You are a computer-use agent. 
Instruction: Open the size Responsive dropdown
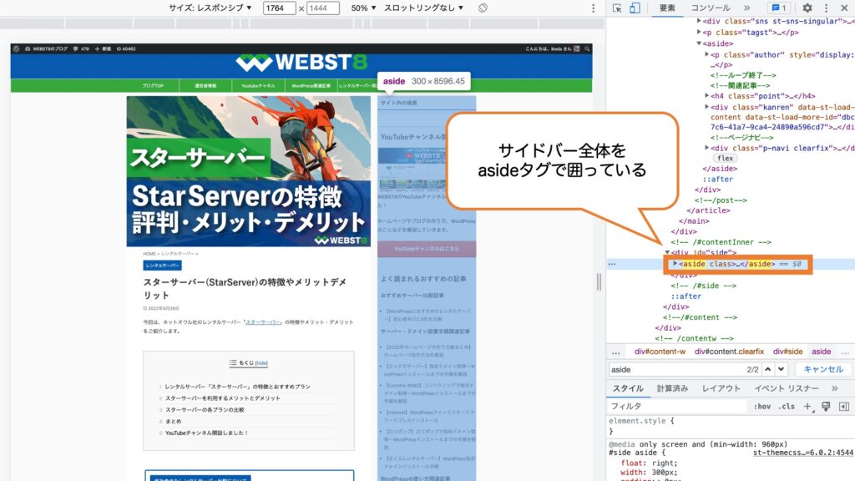pos(210,8)
